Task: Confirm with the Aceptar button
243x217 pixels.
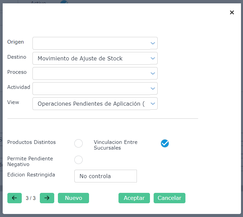Action: point(134,198)
